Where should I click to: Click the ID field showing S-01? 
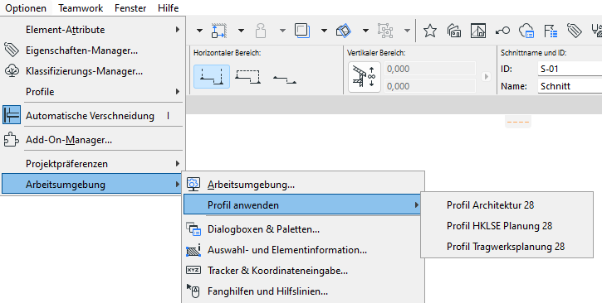(x=570, y=69)
